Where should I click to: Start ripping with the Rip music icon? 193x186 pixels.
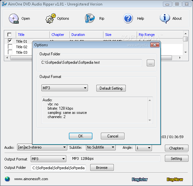click(x=90, y=18)
